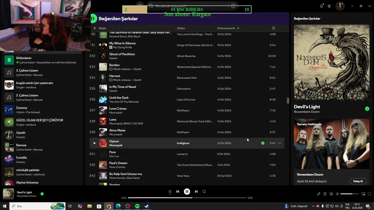Open the Hamartia album cover in side panel
Viewport: 374px width, 210px height.
pyautogui.click(x=332, y=62)
